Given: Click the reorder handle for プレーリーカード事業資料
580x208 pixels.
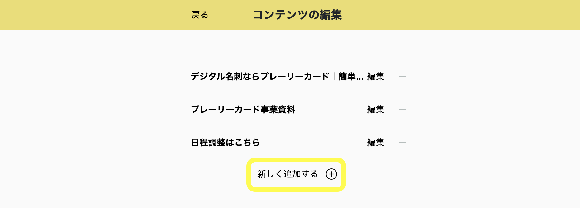Looking at the screenshot, I should (402, 110).
